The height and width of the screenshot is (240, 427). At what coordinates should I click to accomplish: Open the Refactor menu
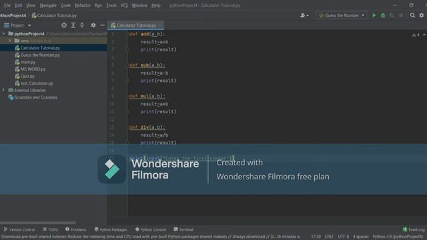[x=83, y=5]
